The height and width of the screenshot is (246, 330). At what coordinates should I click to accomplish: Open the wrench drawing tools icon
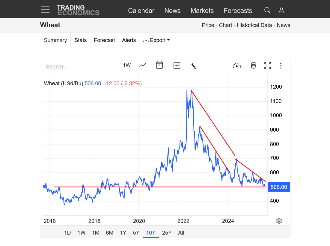(193, 66)
